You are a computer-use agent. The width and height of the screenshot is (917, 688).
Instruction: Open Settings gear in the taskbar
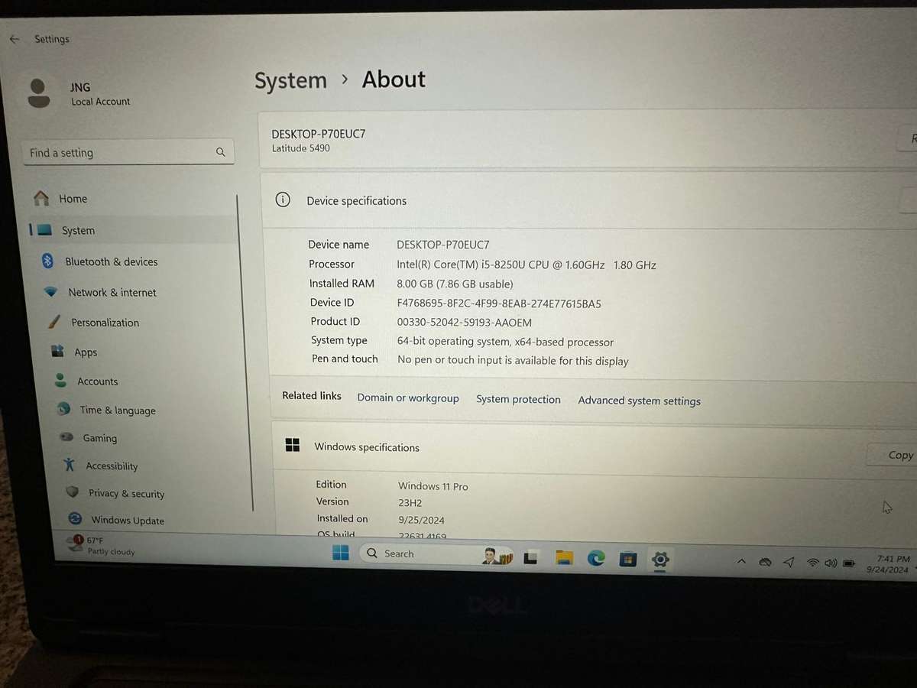(659, 559)
